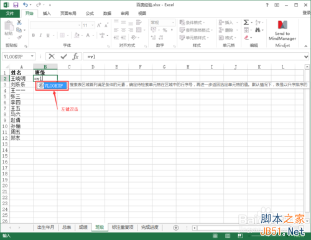Open Conditional Formatting menu

click(x=192, y=22)
